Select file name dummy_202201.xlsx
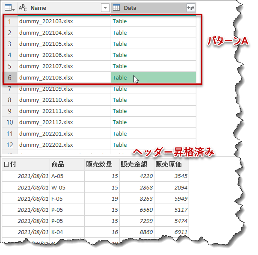This screenshot has height=255, width=258. coord(46,134)
